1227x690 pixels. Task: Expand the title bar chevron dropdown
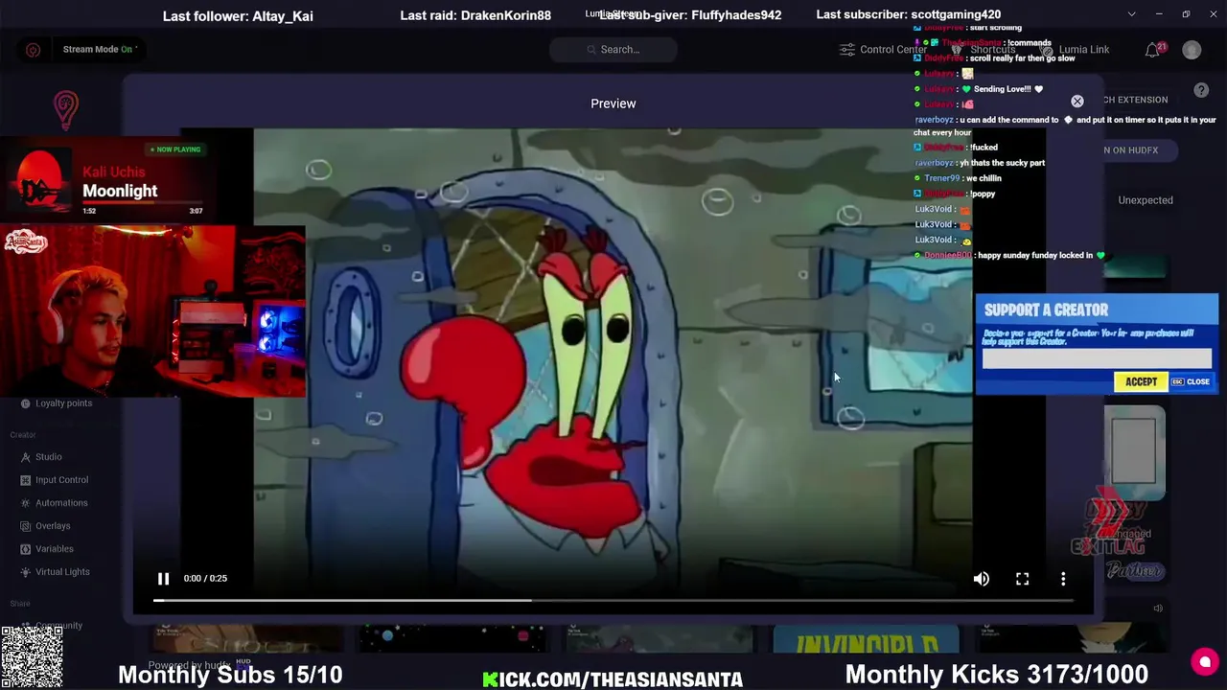[1132, 14]
